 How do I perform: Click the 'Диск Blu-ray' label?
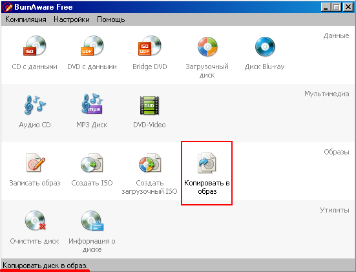(x=264, y=67)
